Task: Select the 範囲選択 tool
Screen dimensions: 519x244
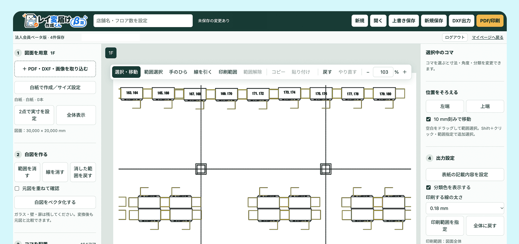Action: click(x=153, y=72)
